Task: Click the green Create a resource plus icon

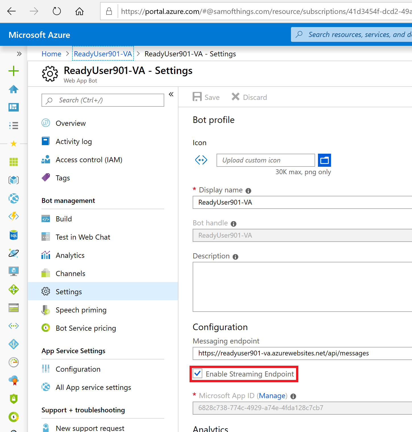Action: tap(14, 71)
